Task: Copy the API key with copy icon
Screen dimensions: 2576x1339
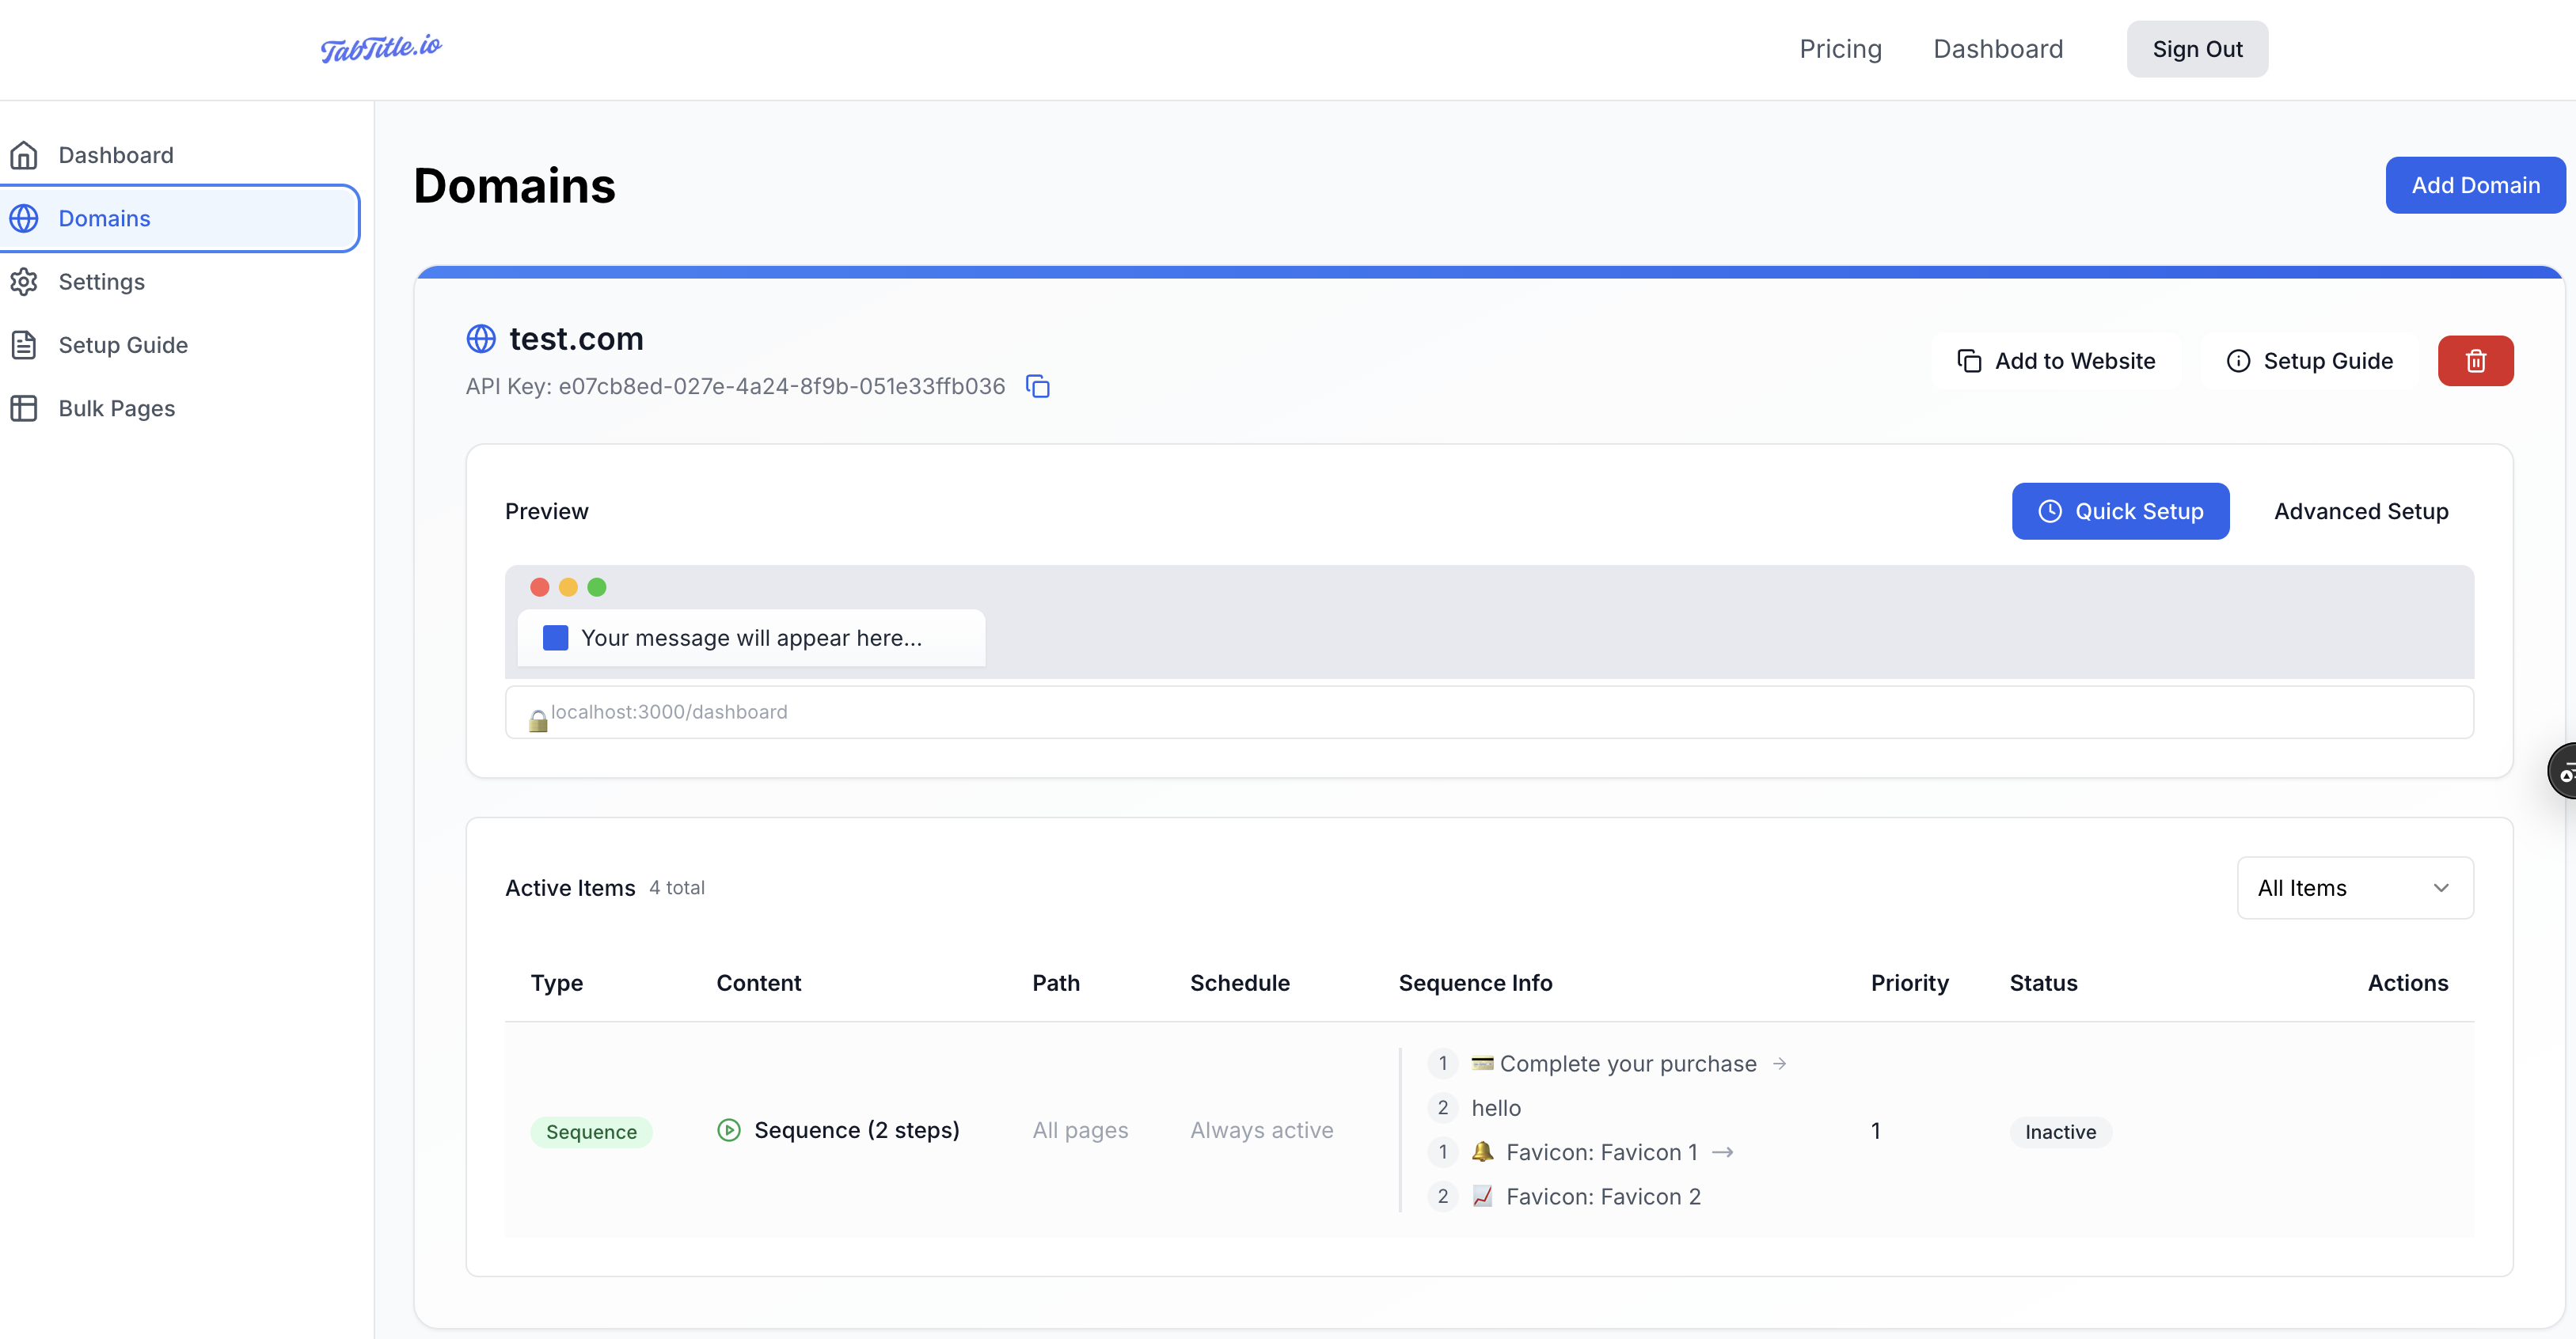Action: point(1038,386)
